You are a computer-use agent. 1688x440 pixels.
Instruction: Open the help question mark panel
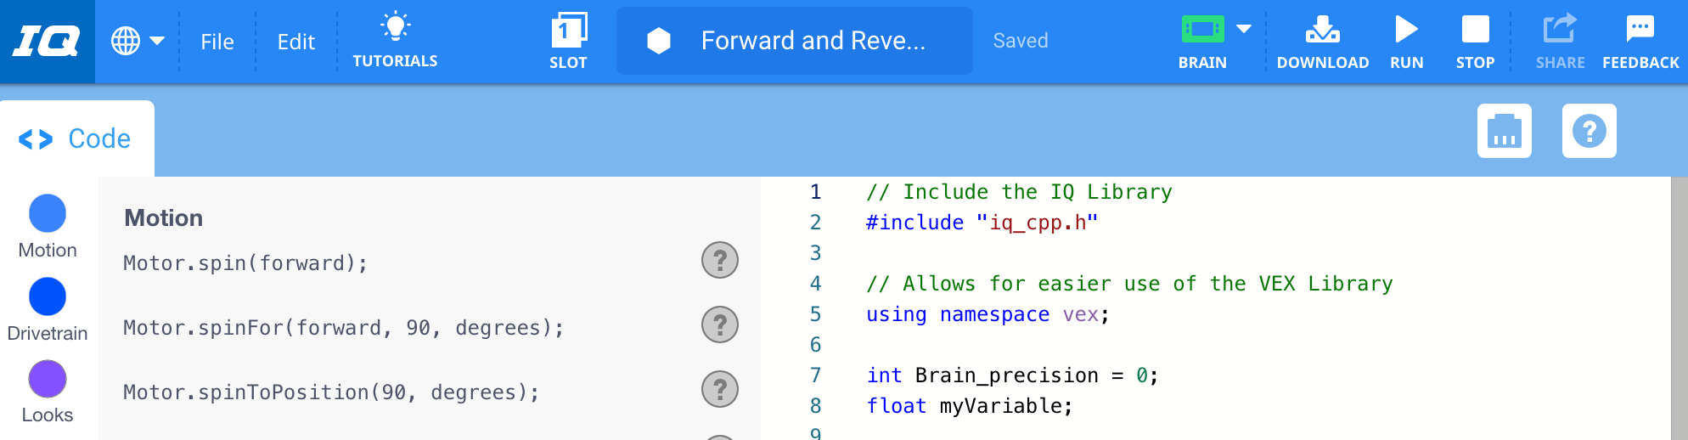[x=1589, y=131]
